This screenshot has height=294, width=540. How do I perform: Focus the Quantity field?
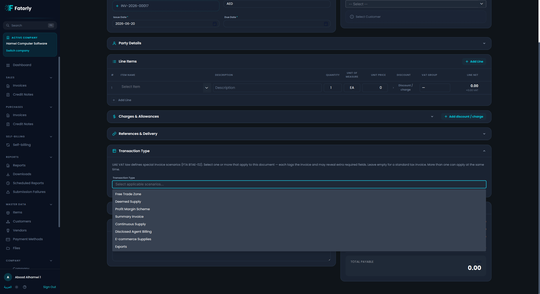[332, 88]
